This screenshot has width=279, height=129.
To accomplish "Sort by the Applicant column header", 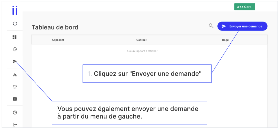I will 58,40.
